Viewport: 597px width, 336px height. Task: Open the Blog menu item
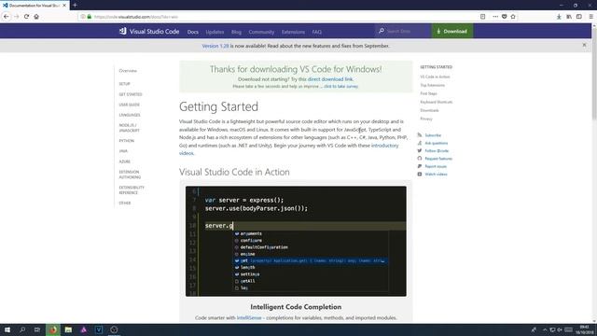[x=236, y=32]
